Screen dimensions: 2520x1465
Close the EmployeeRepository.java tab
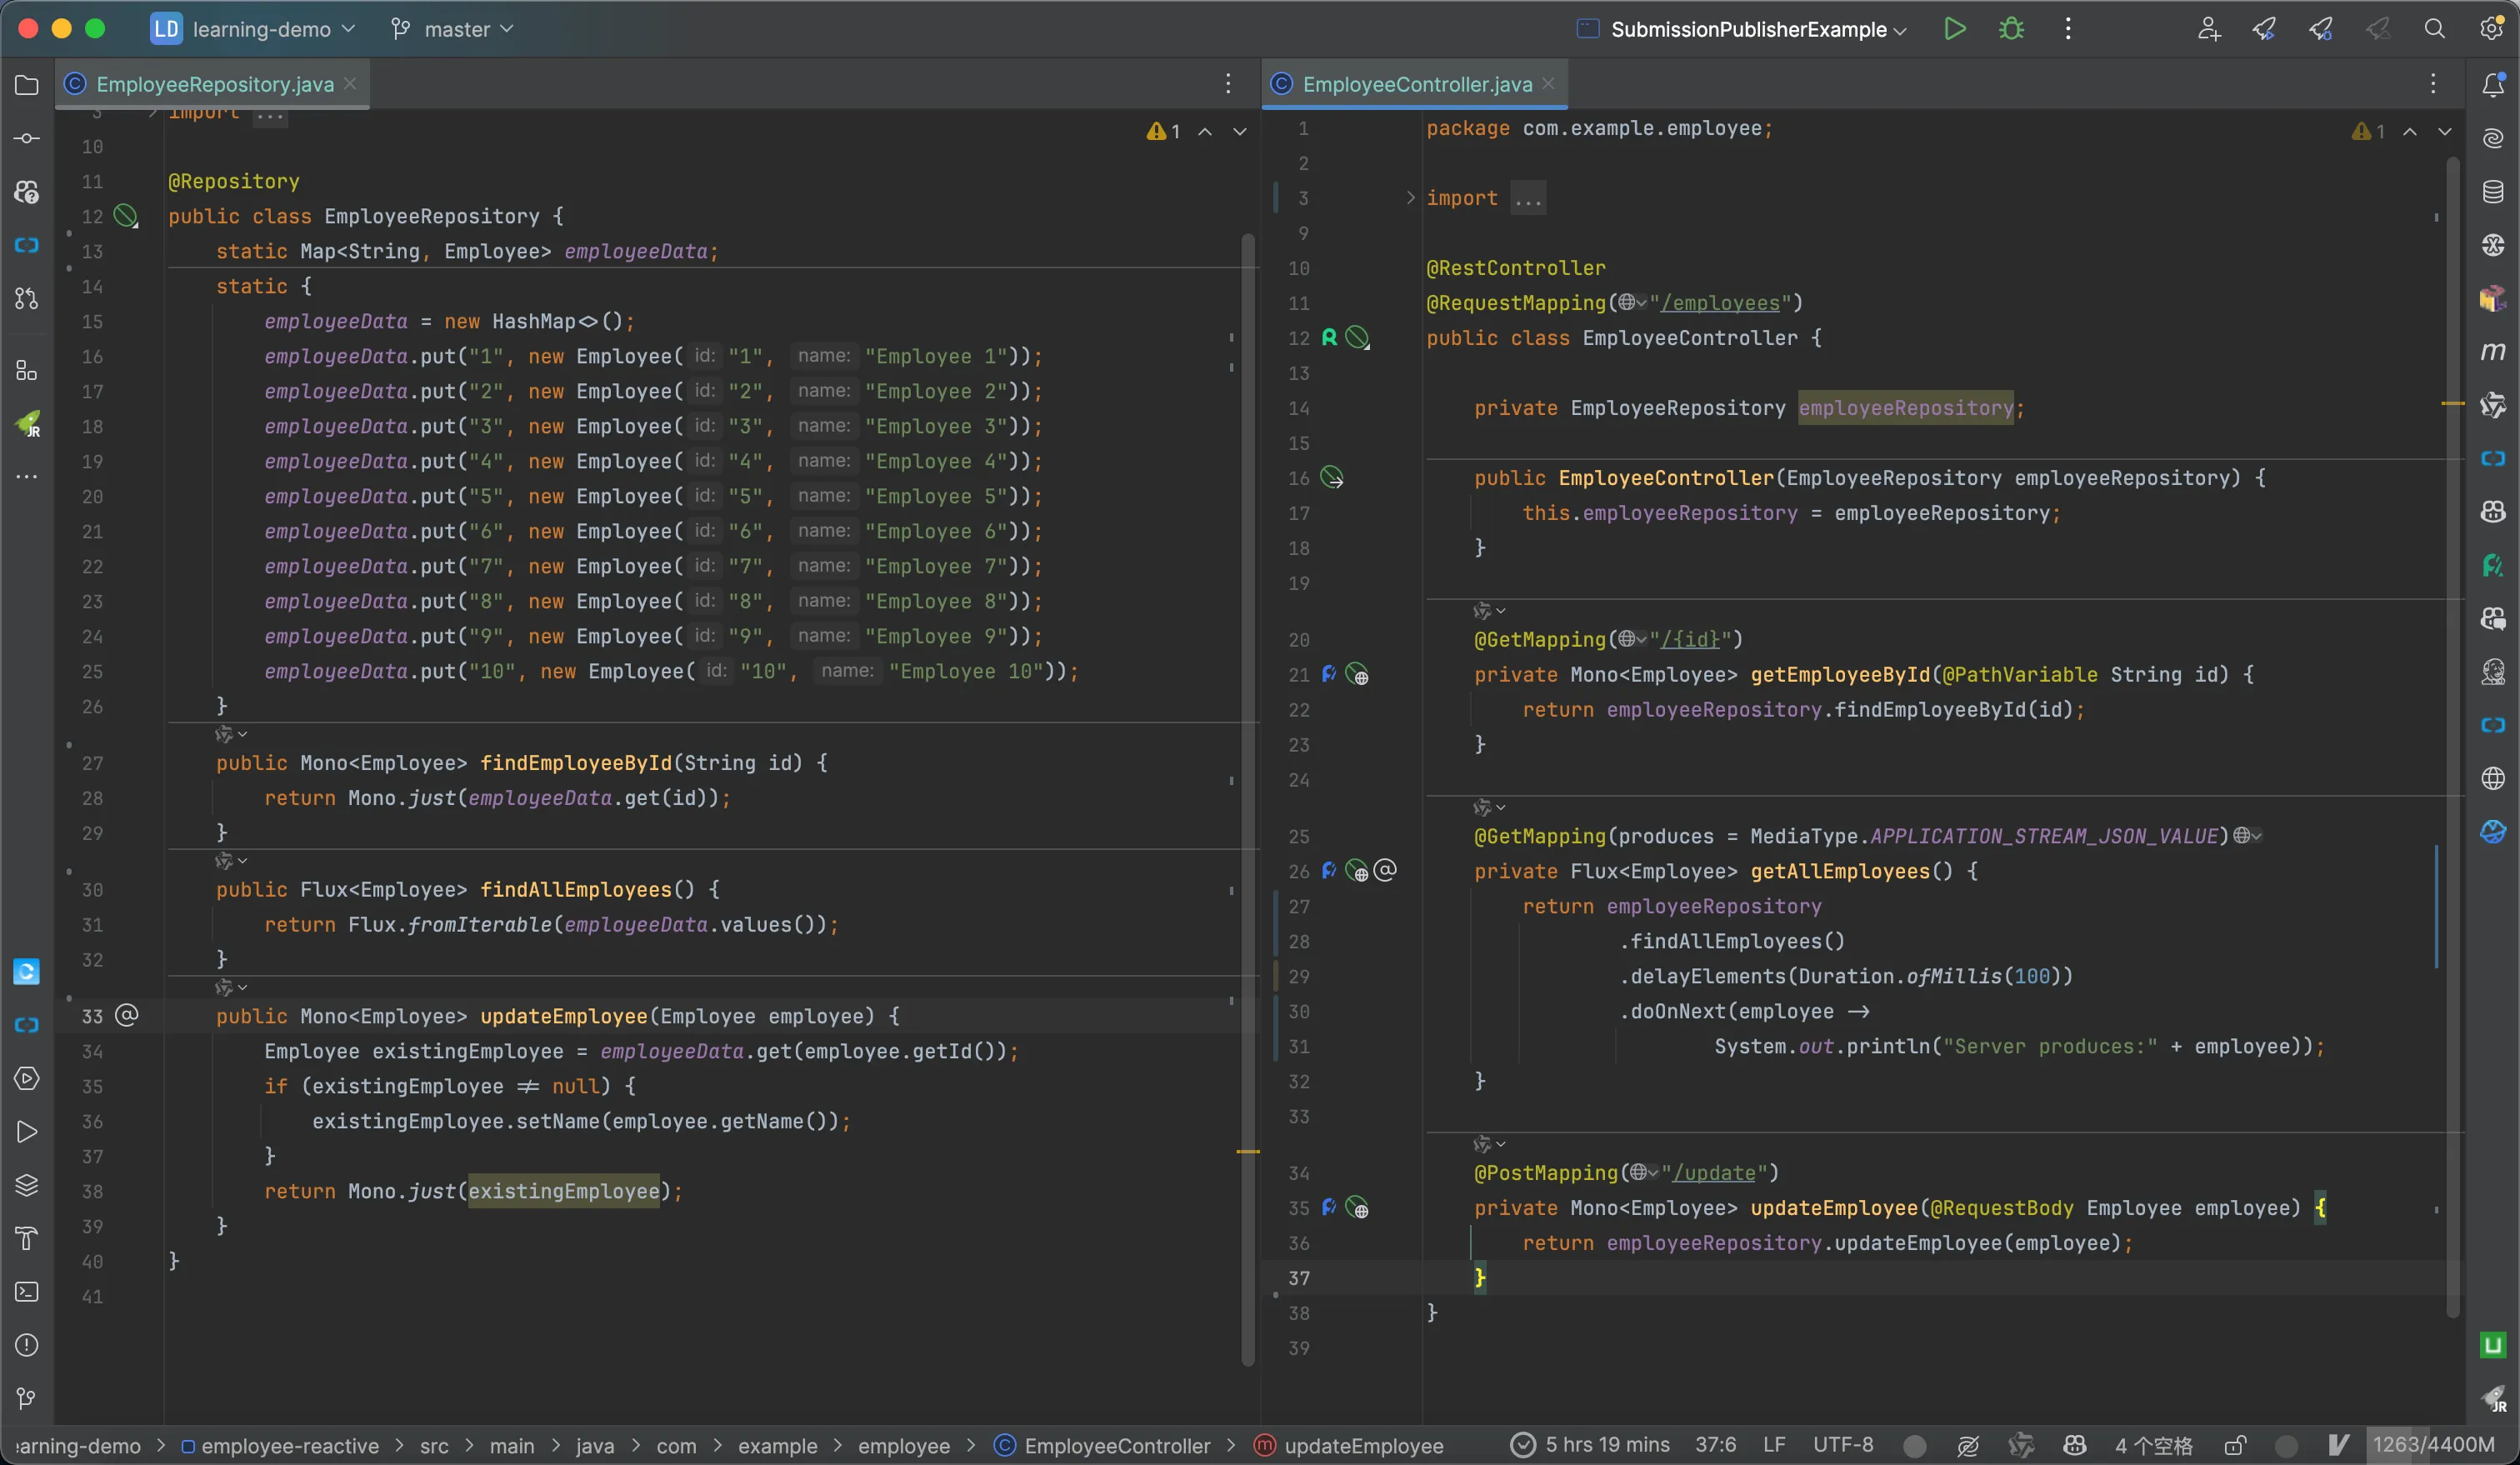350,84
